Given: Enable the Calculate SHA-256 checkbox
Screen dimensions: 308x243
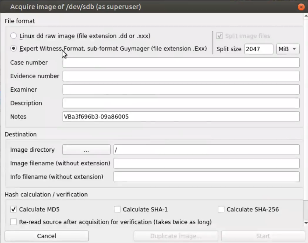Looking at the screenshot, I should coord(221,209).
